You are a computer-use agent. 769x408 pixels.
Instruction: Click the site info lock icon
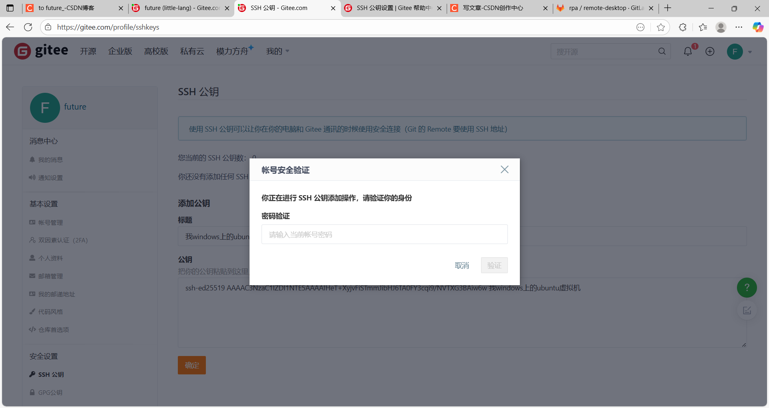pyautogui.click(x=48, y=27)
